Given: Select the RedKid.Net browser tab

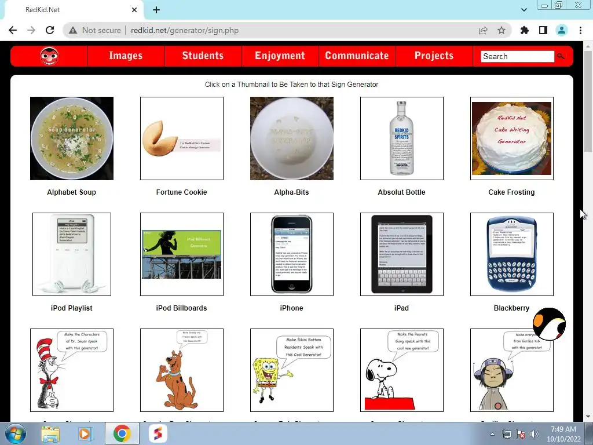Looking at the screenshot, I should click(x=72, y=10).
